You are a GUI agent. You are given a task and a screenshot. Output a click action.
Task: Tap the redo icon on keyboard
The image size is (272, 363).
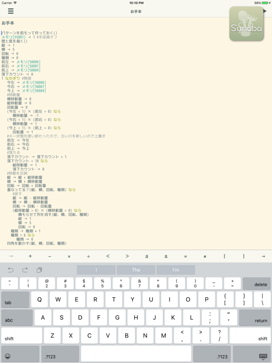pyautogui.click(x=25, y=270)
